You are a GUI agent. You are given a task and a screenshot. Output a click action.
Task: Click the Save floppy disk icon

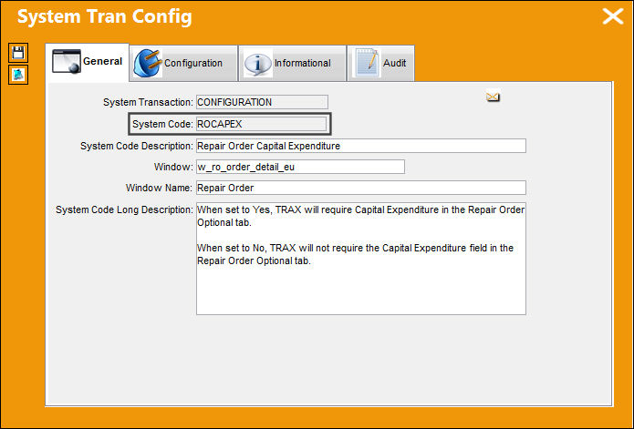[x=18, y=53]
